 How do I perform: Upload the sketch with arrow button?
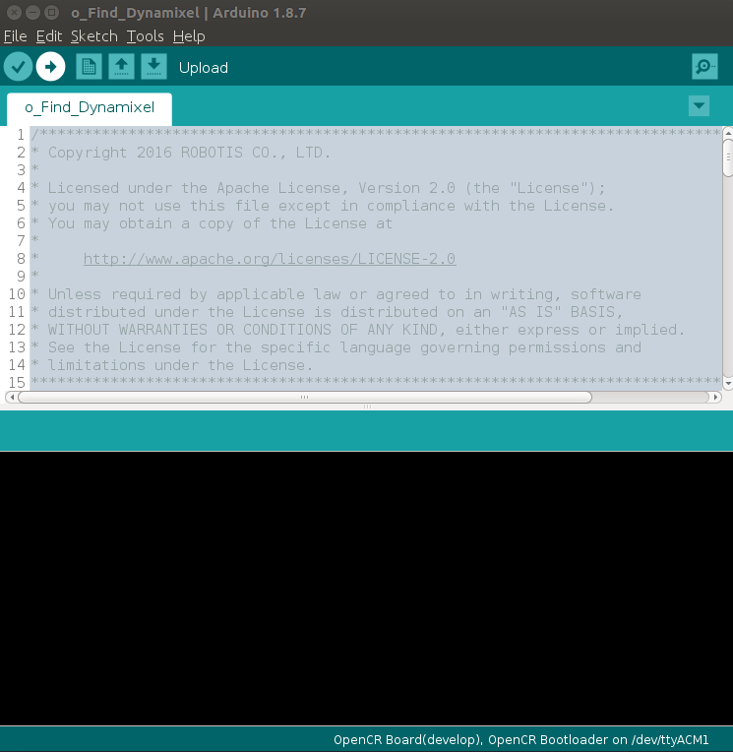coord(50,67)
